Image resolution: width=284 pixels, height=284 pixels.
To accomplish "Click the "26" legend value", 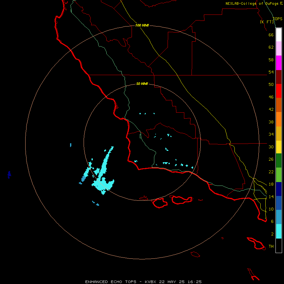I will [271, 159].
